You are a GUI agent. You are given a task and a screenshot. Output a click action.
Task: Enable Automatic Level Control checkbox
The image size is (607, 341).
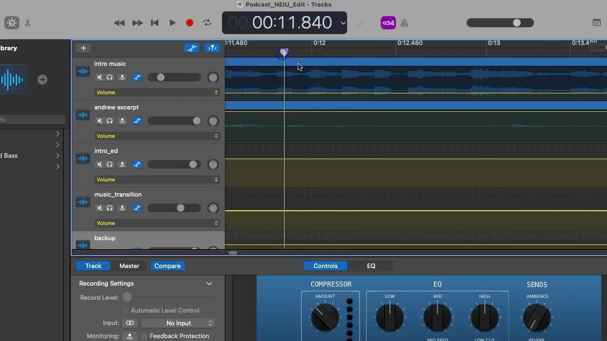tap(125, 311)
